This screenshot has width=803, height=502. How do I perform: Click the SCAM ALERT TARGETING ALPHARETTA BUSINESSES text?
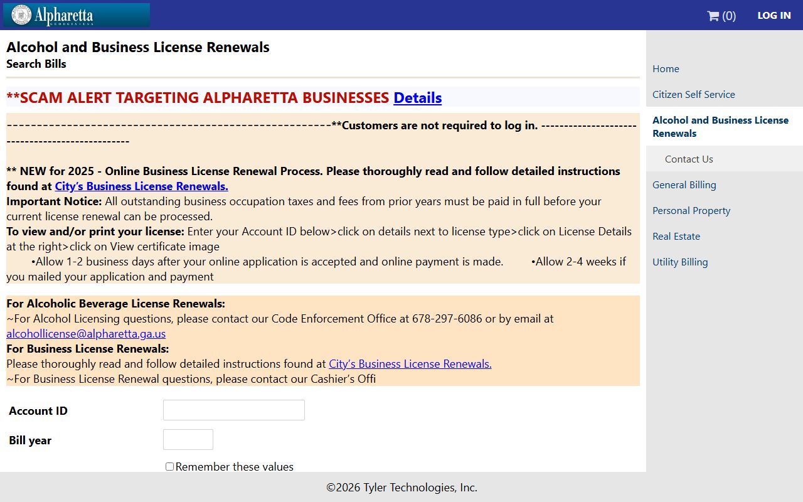[198, 98]
